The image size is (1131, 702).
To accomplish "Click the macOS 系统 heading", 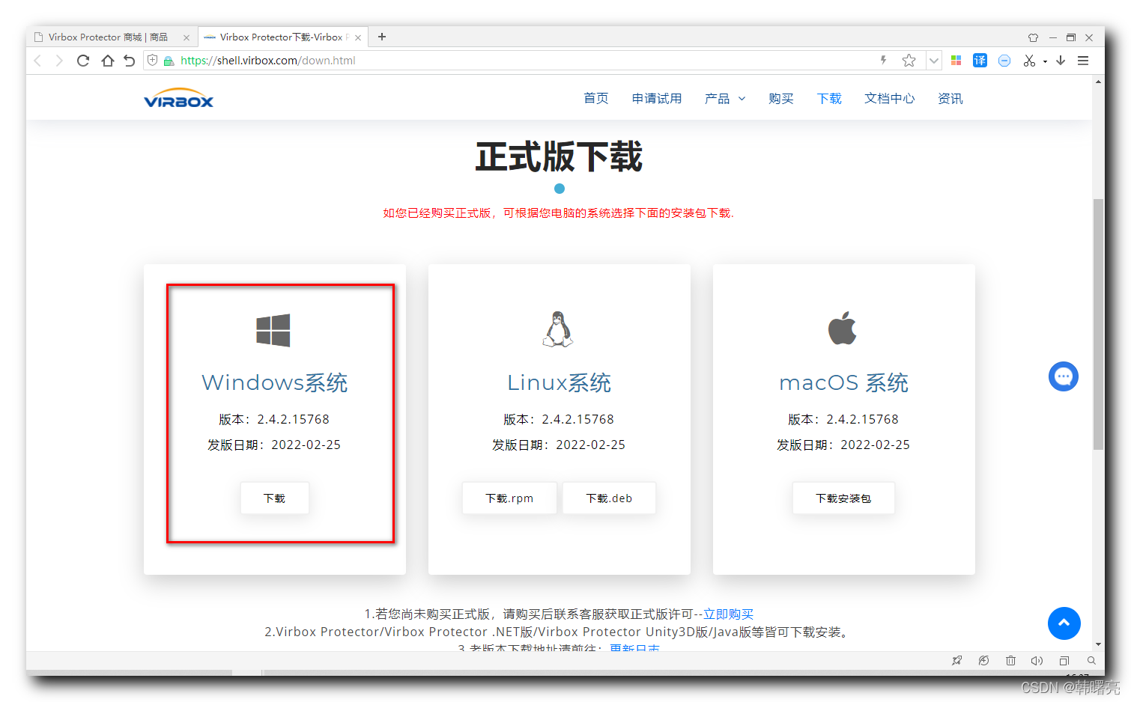I will click(x=844, y=382).
